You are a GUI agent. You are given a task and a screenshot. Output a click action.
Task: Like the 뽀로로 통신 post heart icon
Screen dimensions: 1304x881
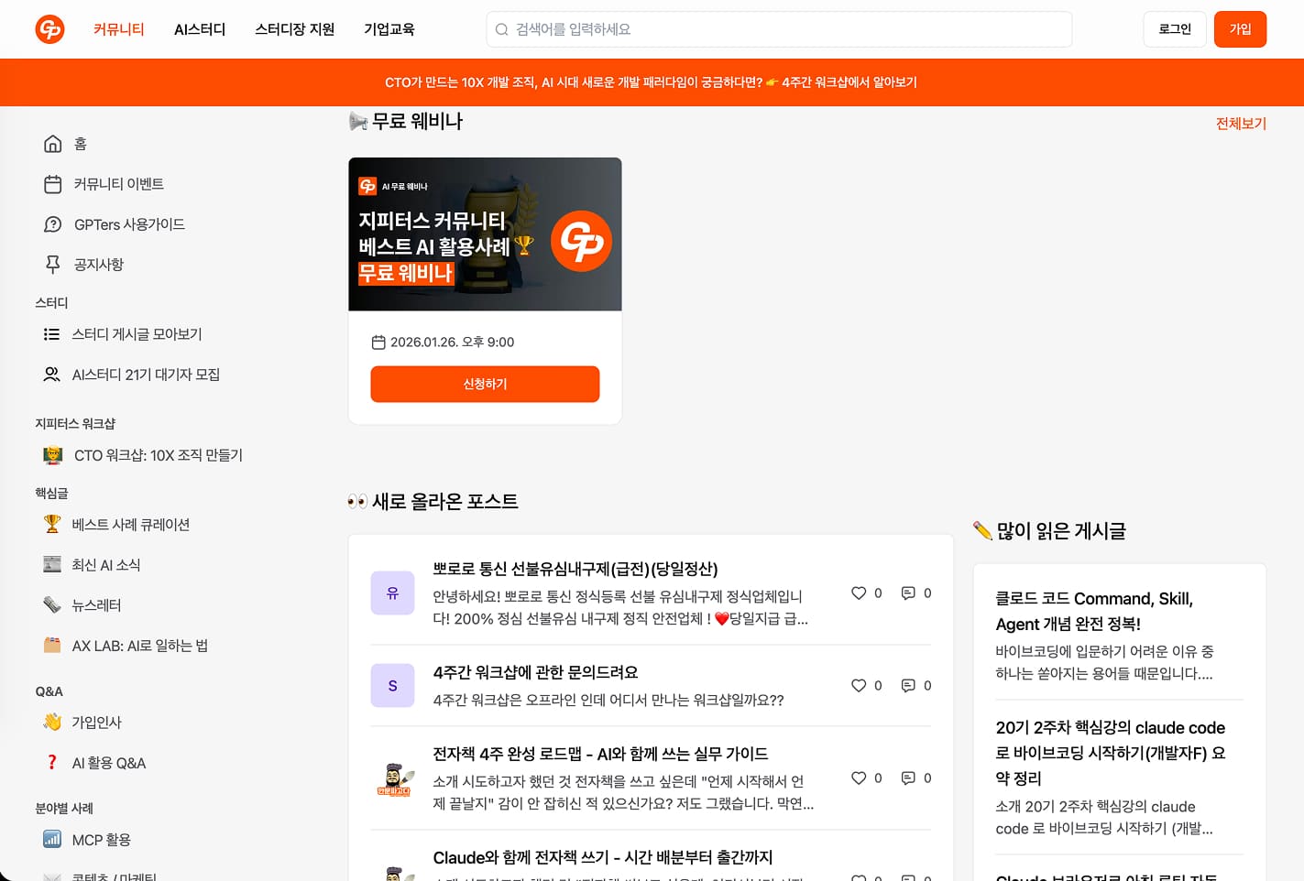(859, 593)
